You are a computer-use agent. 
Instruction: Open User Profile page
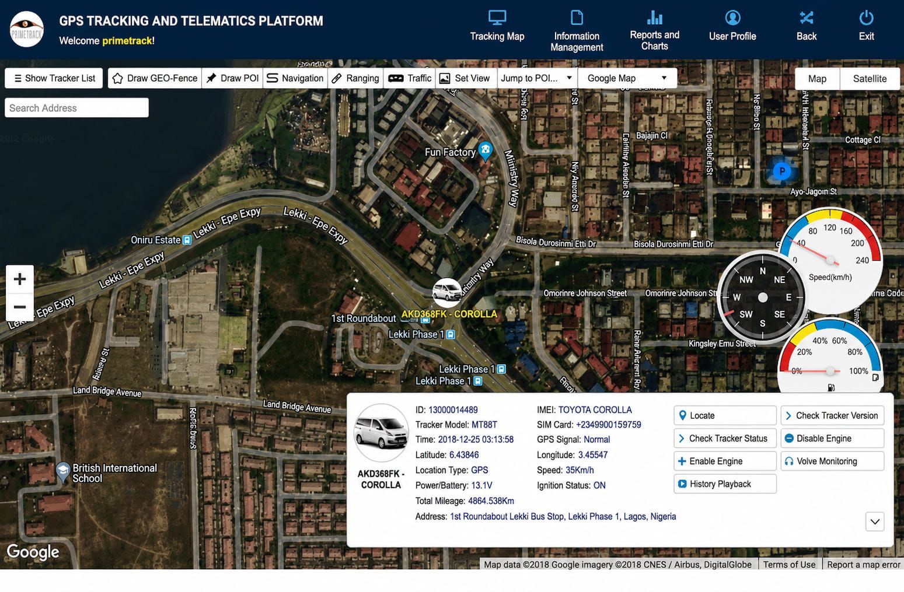point(732,26)
